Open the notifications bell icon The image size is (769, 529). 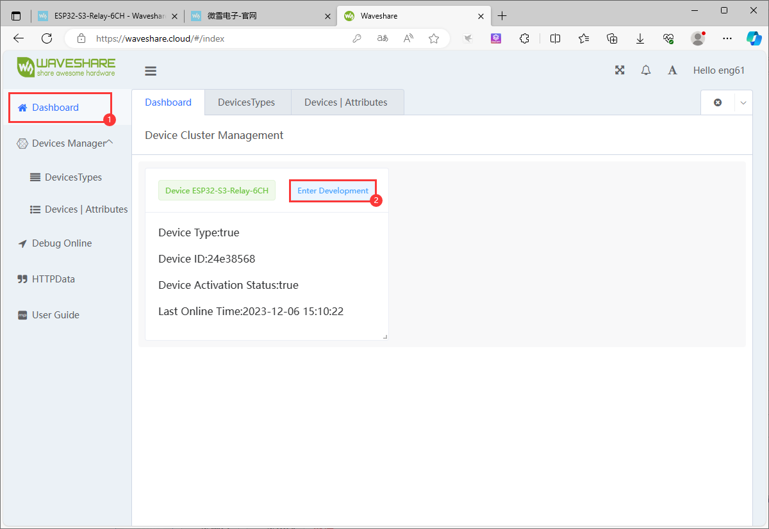(646, 70)
